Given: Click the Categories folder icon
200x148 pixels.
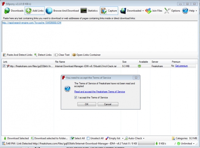Looking at the screenshot, I should click(173, 138).
